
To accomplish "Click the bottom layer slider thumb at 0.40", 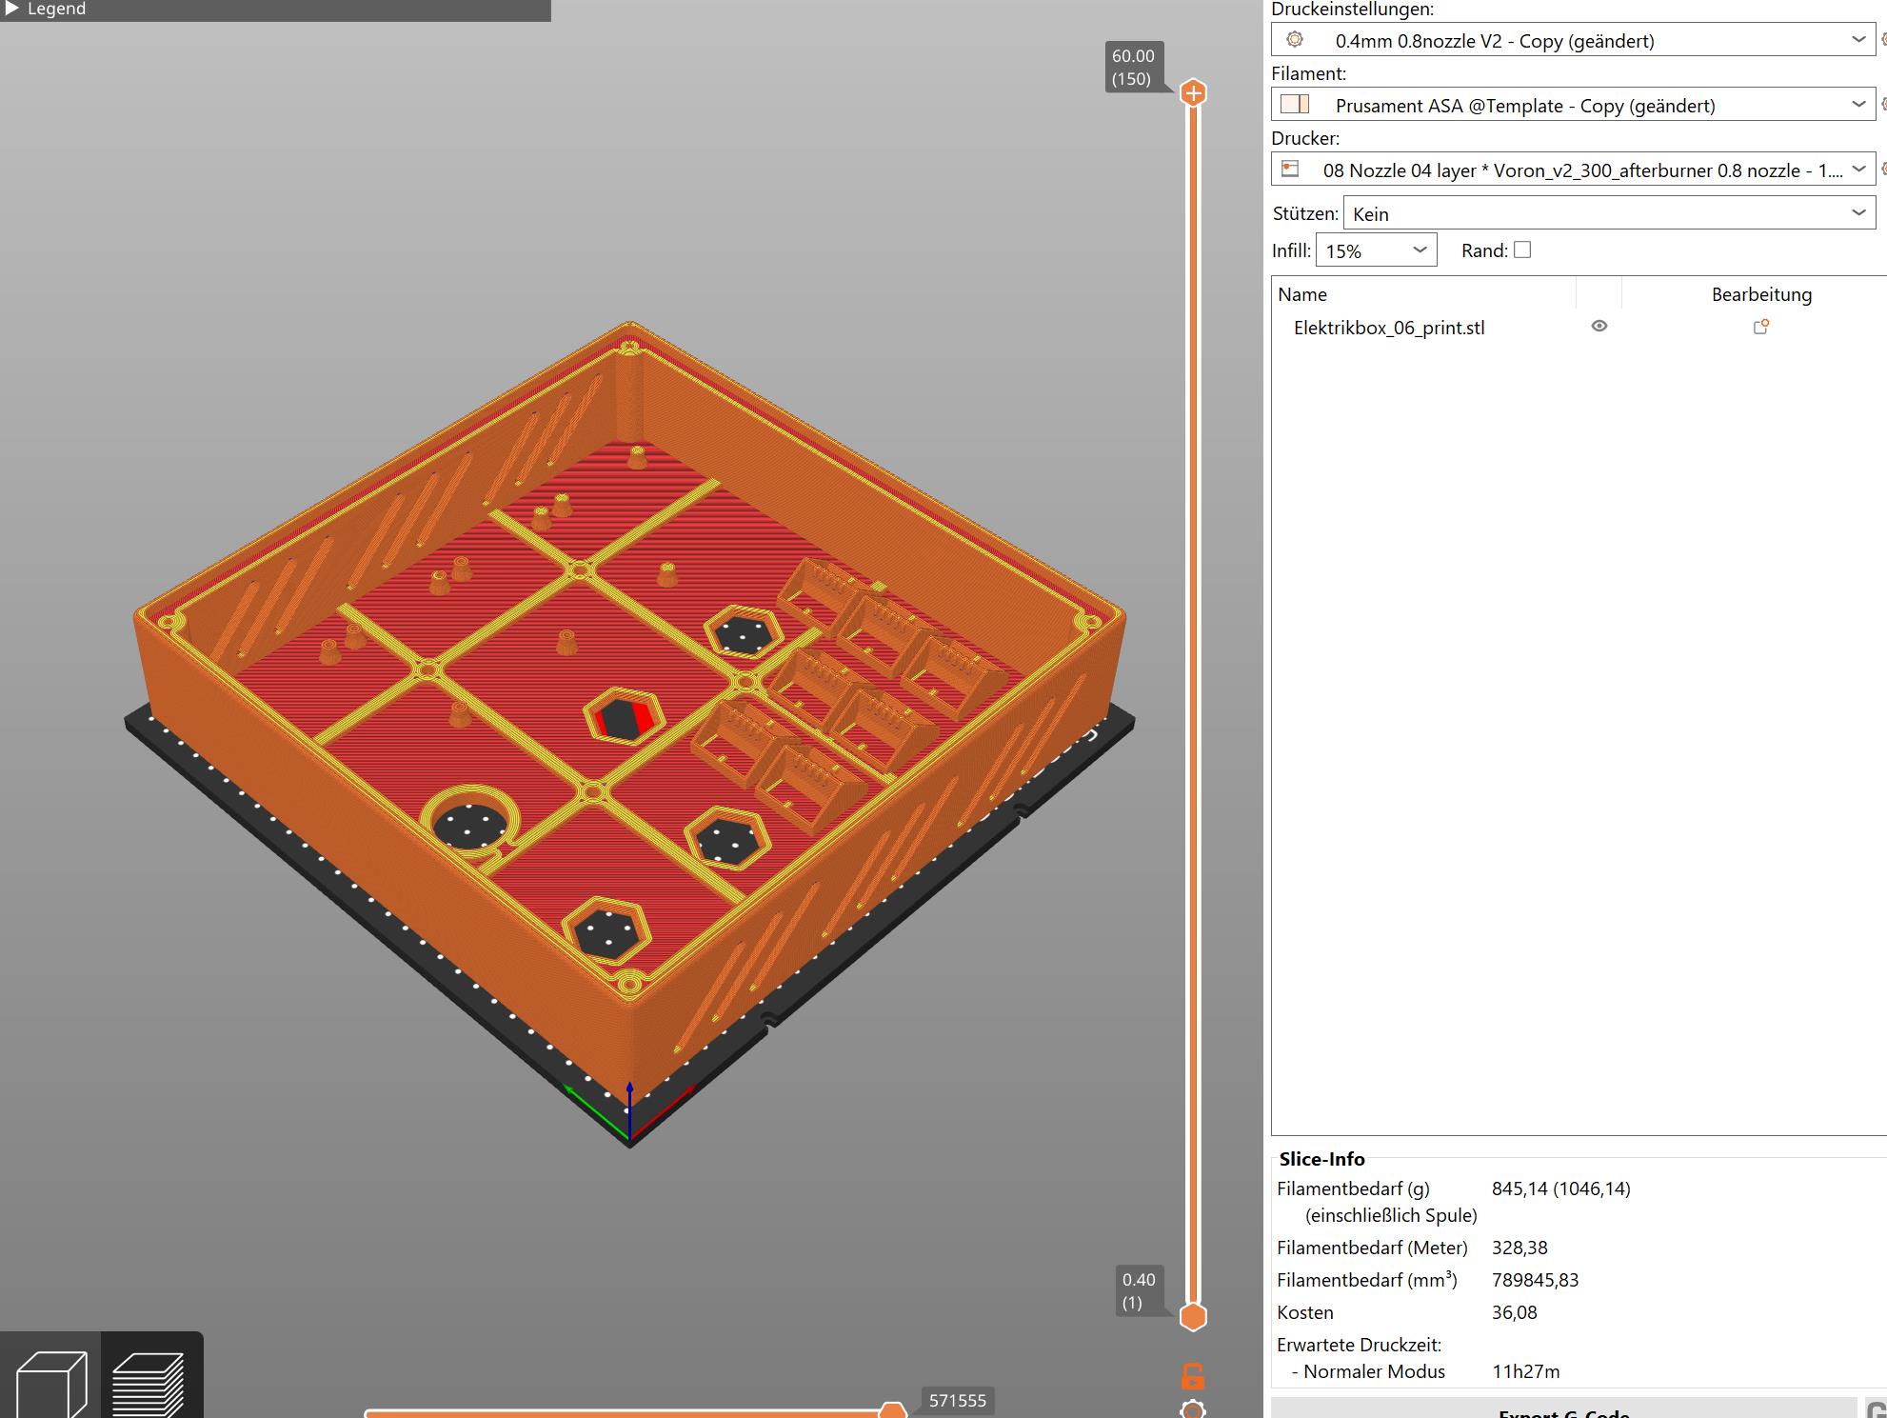I will tap(1193, 1317).
